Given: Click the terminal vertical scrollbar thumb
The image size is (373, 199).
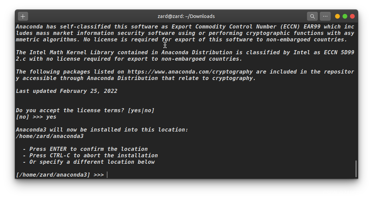Looking at the screenshot, I should tap(356, 169).
